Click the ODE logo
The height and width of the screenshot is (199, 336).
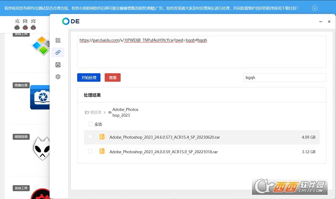pos(71,21)
